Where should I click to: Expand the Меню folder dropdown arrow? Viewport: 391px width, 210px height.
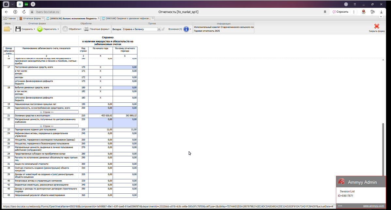11,29
